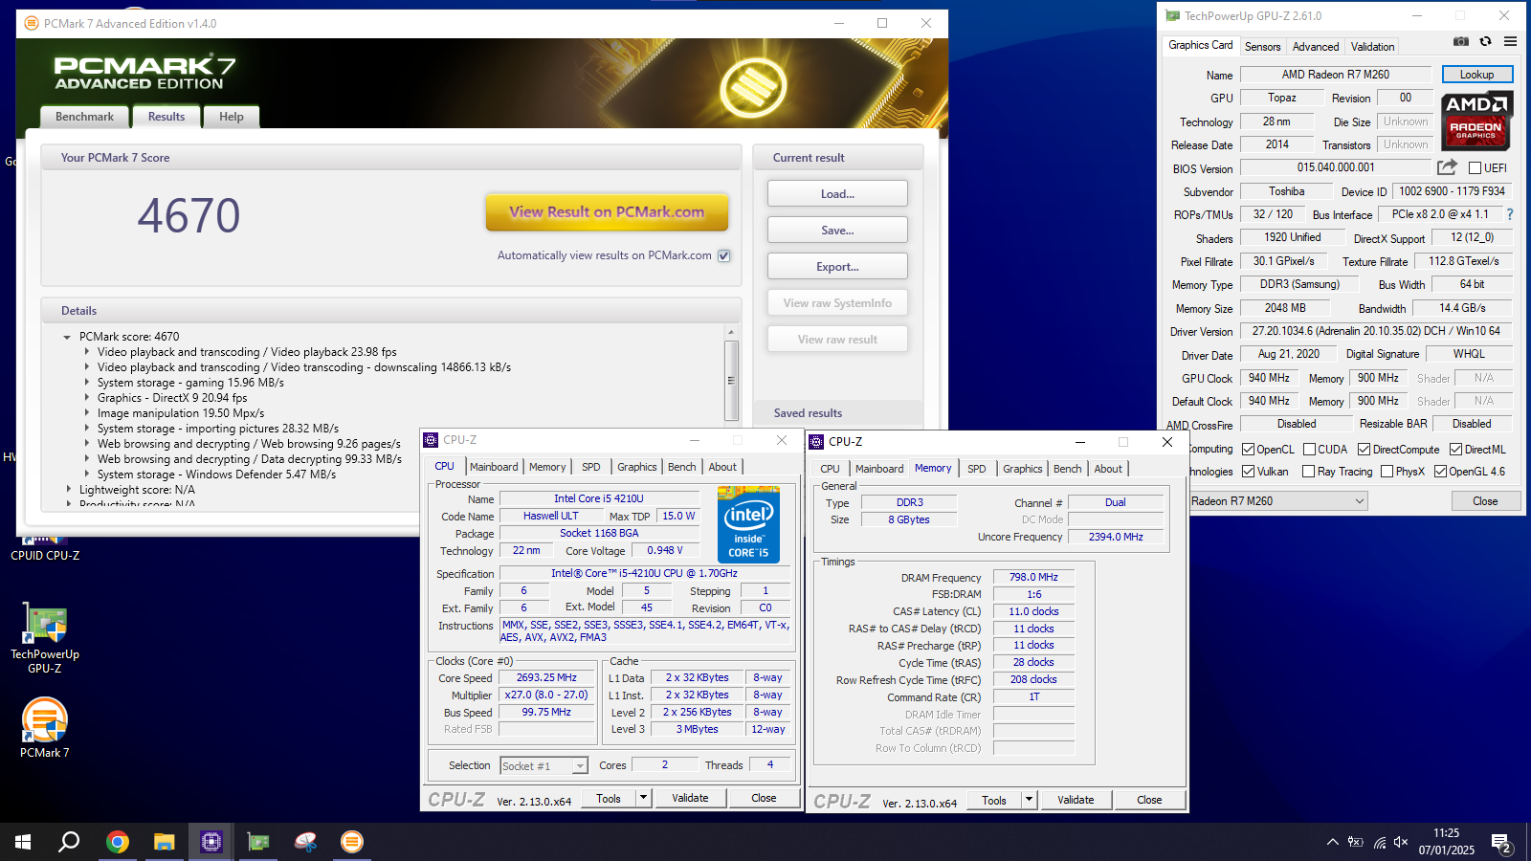Viewport: 1531px width, 861px height.
Task: Open File Explorer from taskbar
Action: coord(165,842)
